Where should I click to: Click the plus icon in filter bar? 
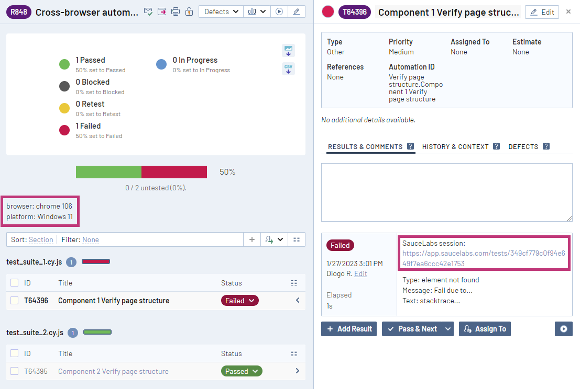tap(252, 239)
